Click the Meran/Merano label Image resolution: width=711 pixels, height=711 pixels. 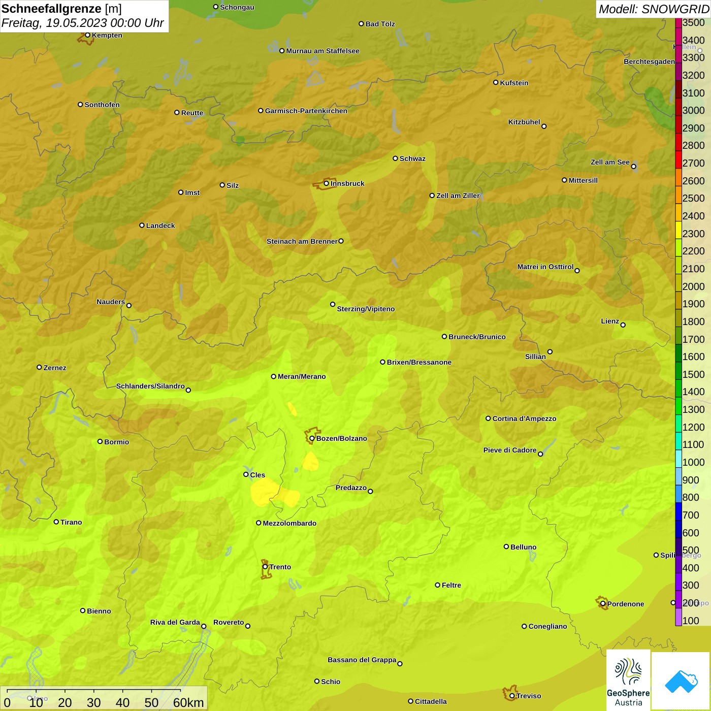coord(302,376)
